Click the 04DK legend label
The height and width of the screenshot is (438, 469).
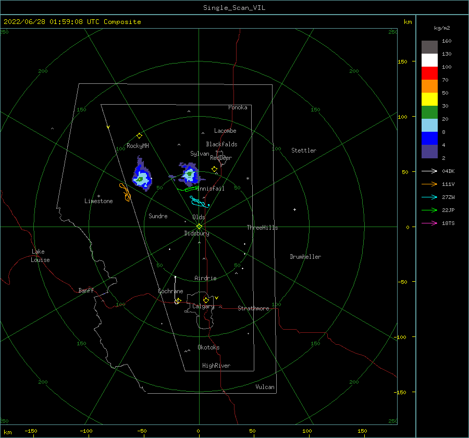[448, 171]
